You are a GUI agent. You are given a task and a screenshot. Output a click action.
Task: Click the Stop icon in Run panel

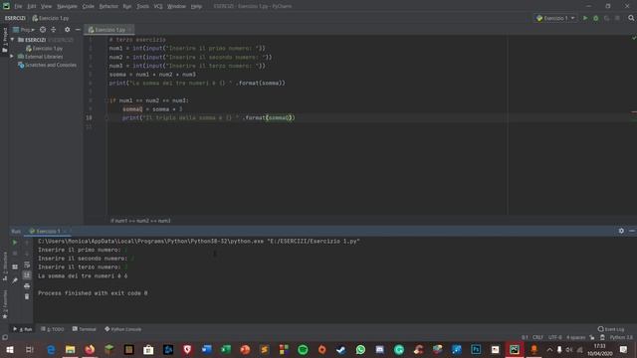15,254
